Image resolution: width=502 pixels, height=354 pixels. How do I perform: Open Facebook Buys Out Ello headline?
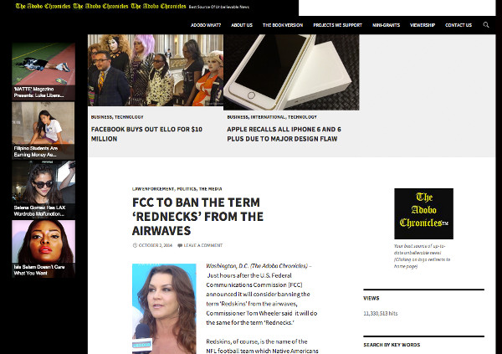[x=146, y=134]
